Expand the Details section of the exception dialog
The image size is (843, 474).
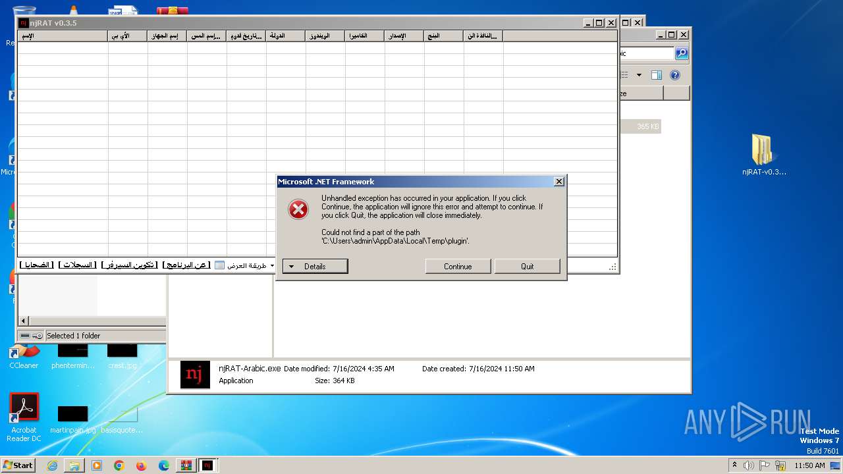click(315, 267)
